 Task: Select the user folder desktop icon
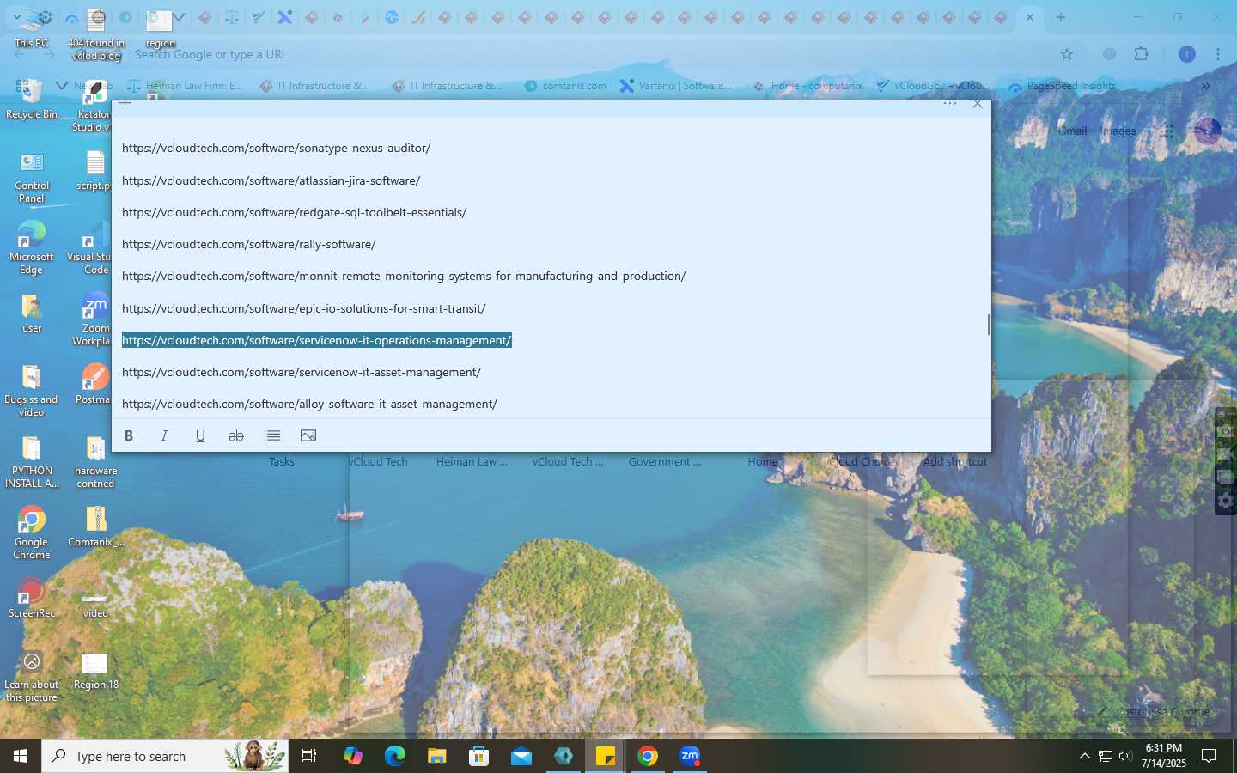[32, 313]
